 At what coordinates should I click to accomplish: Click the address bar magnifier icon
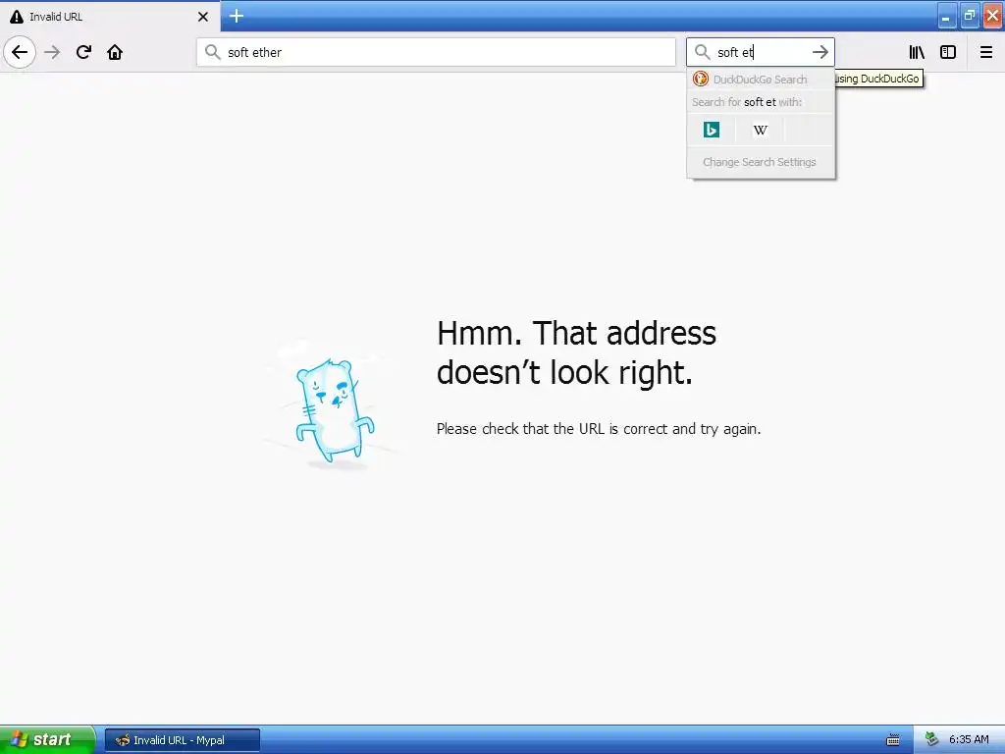(212, 52)
